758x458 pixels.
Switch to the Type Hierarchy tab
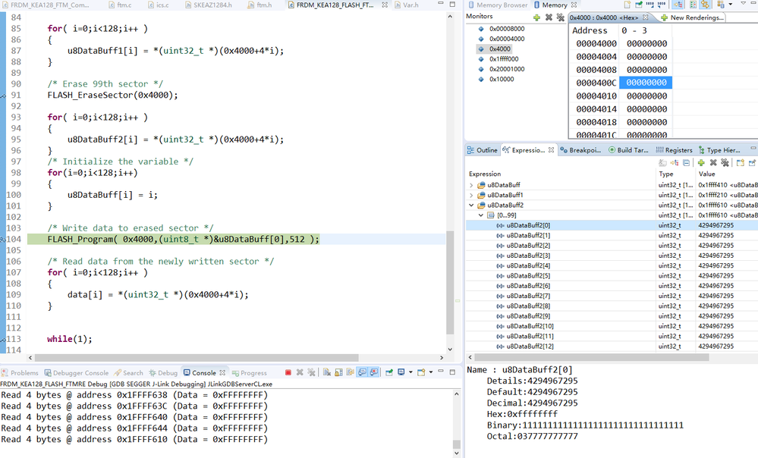[x=719, y=150]
